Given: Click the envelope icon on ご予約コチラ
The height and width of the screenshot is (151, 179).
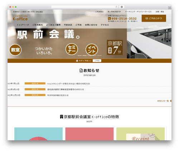Looking at the screenshot, I should [x=147, y=18].
